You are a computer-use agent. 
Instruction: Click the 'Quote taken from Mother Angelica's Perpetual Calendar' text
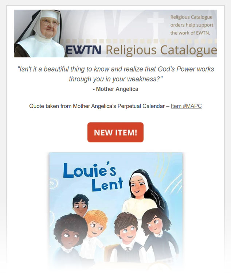(97, 106)
